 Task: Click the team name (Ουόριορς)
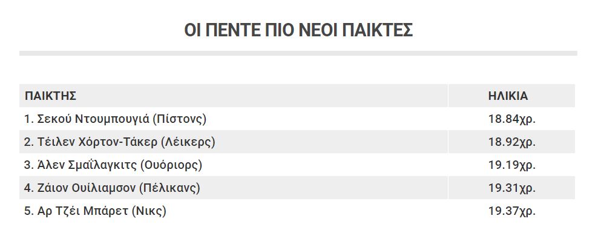click(171, 165)
